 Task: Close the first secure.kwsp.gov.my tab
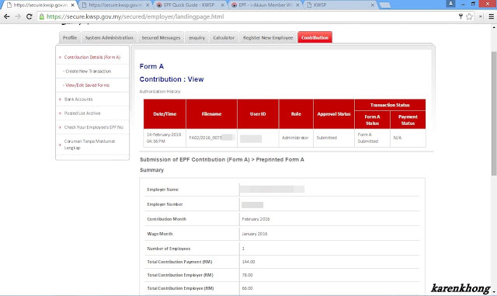tap(72, 5)
